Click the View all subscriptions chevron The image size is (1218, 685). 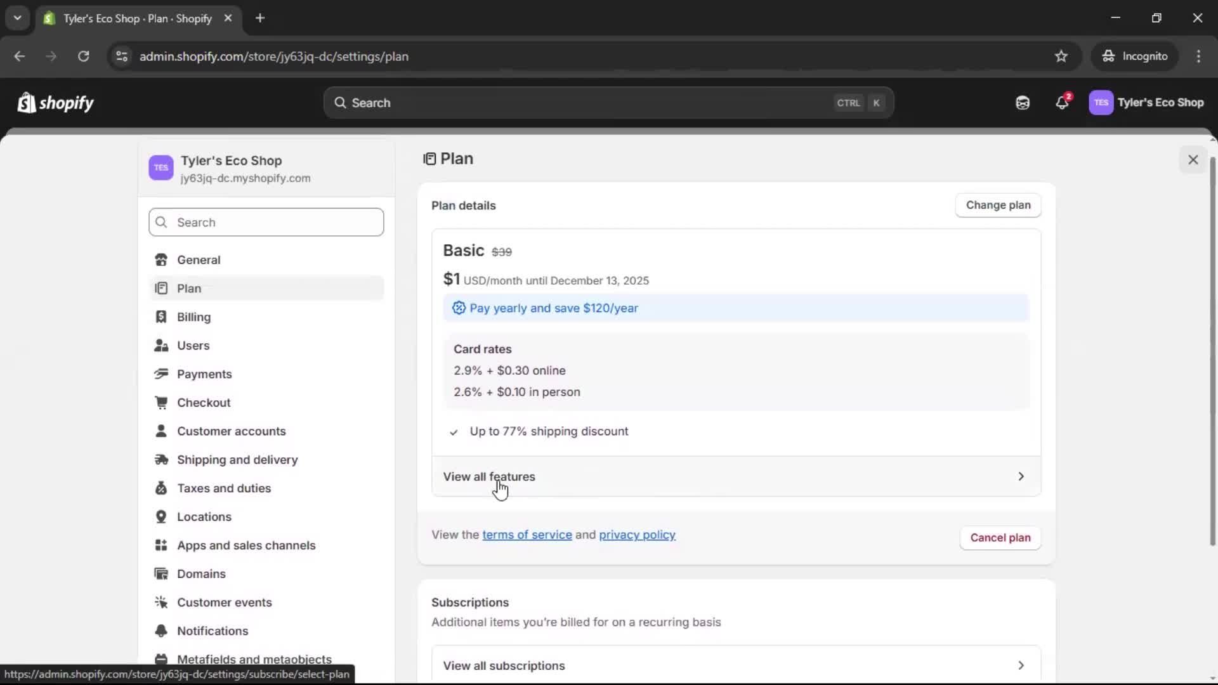1021,665
